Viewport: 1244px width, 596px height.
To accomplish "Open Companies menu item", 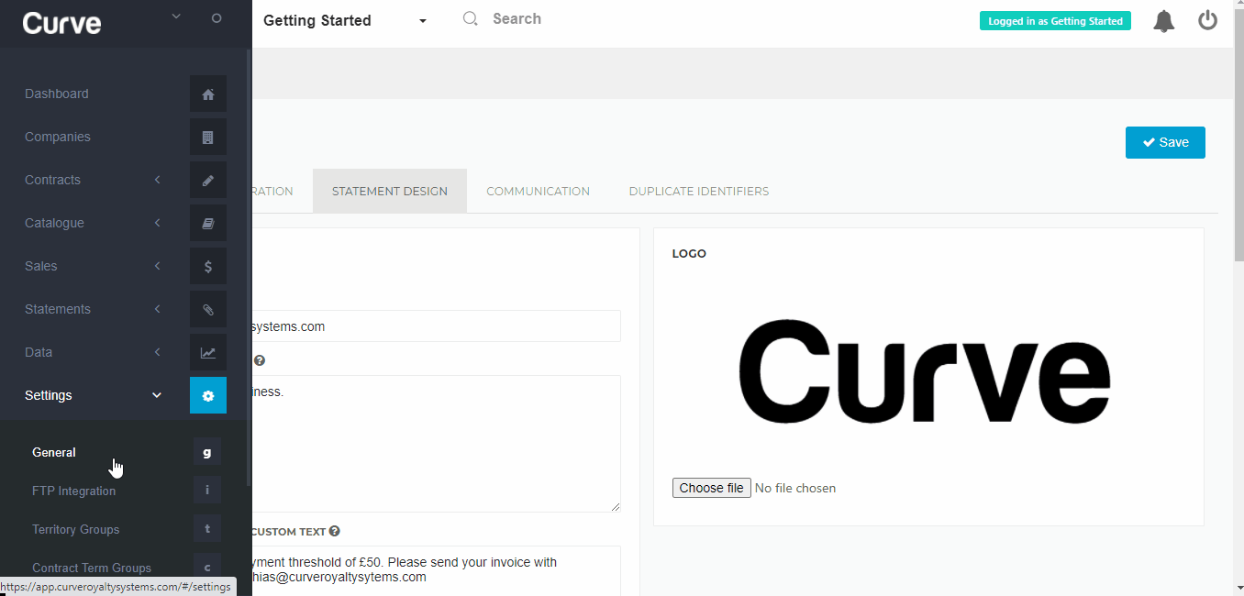I will (58, 137).
